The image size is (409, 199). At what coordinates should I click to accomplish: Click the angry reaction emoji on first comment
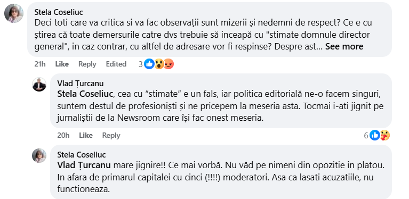[x=169, y=64]
